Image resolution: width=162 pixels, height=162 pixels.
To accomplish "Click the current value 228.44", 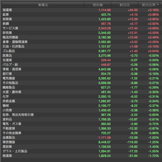I will tap(106, 60).
